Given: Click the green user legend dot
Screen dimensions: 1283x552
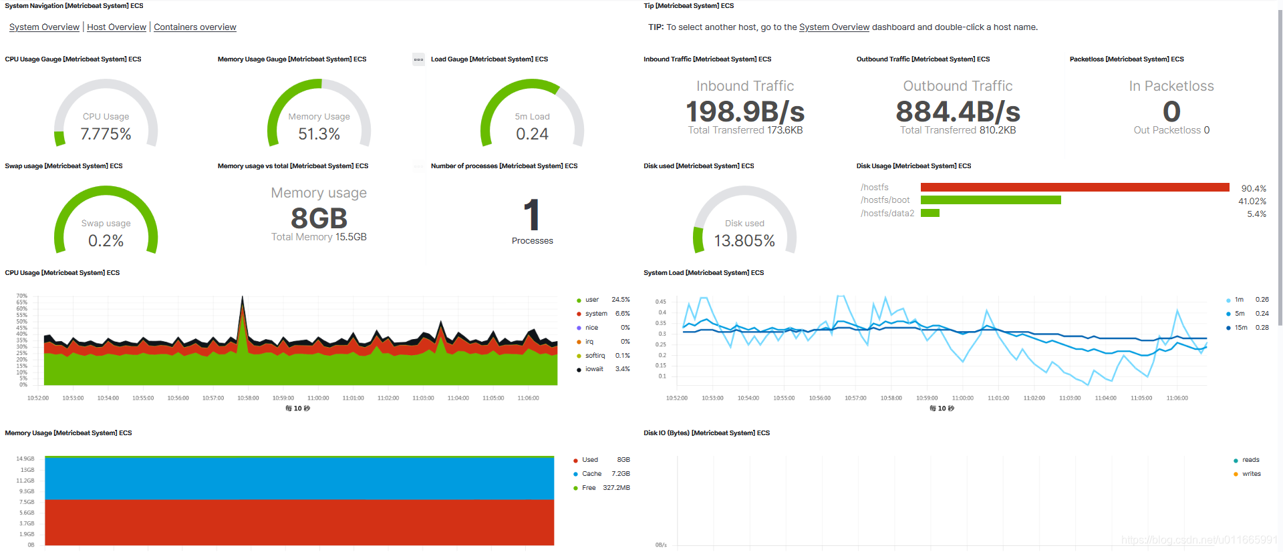Looking at the screenshot, I should coord(579,300).
